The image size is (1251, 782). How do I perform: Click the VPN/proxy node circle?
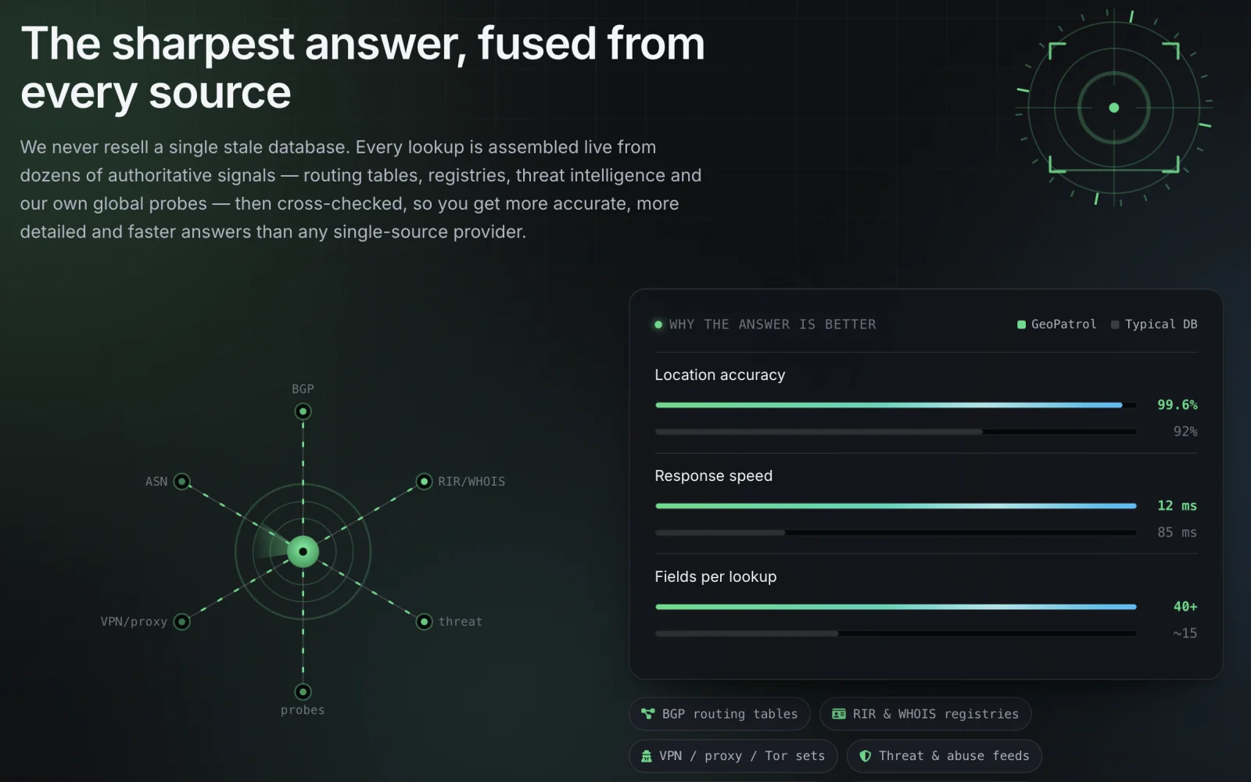point(181,622)
